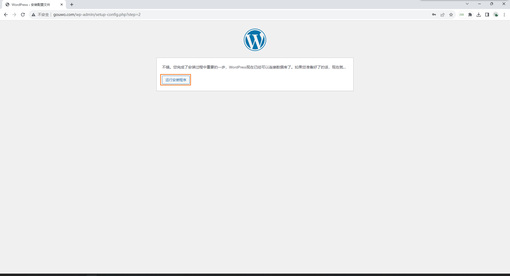
Task: Minimize the browser window
Action: click(479, 4)
